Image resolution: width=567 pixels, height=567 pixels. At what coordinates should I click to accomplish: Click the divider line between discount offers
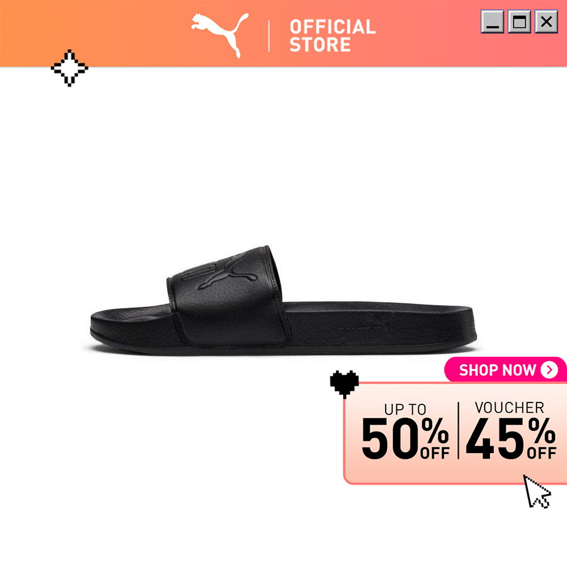click(x=458, y=430)
